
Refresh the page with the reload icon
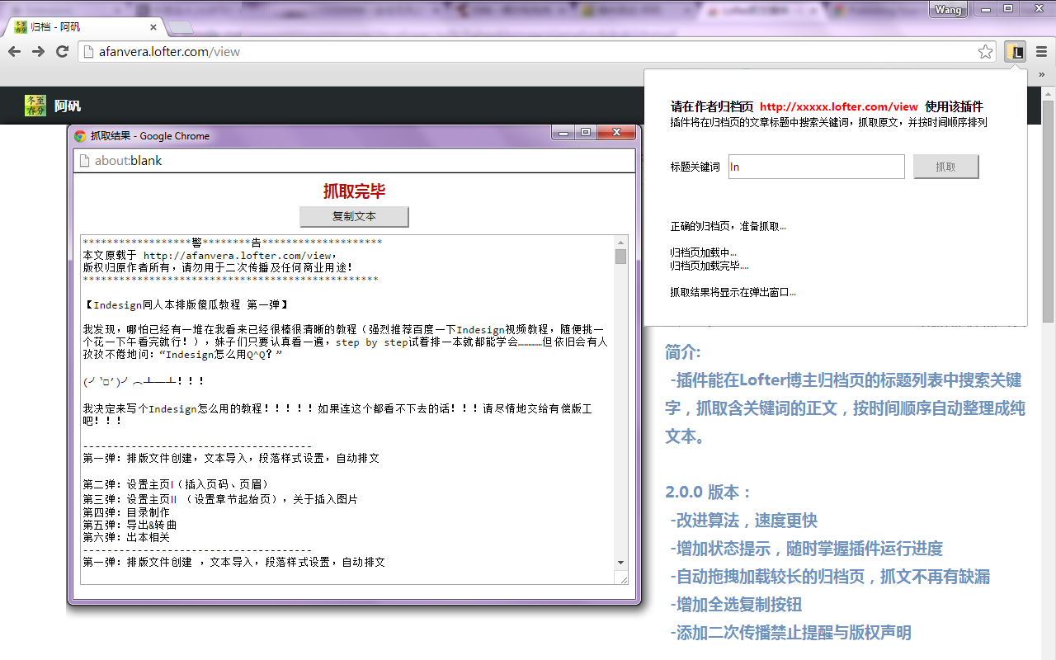(63, 51)
